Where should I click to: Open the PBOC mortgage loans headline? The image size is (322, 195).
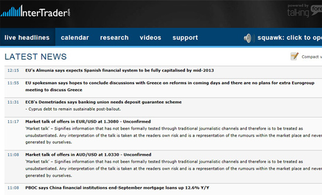(117, 188)
